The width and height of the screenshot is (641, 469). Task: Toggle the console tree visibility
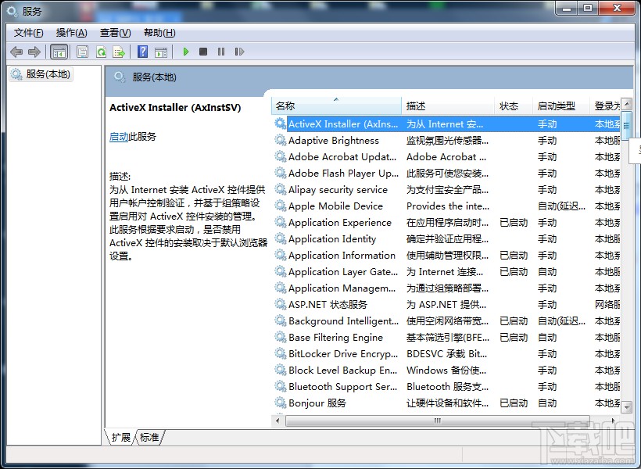point(59,51)
